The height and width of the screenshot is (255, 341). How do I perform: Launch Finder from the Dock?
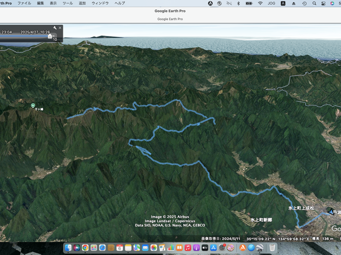(x=69, y=248)
